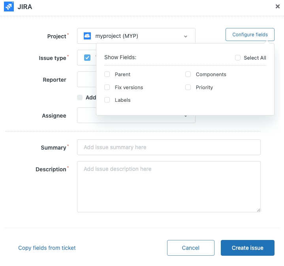
Task: Click the JIRA logo icon
Action: [x=9, y=7]
